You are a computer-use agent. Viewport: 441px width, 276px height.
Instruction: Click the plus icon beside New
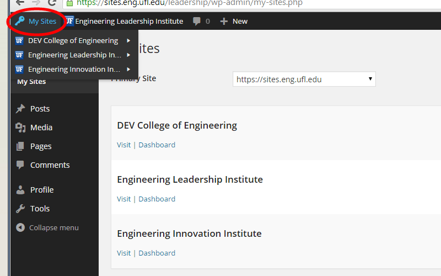[224, 22]
